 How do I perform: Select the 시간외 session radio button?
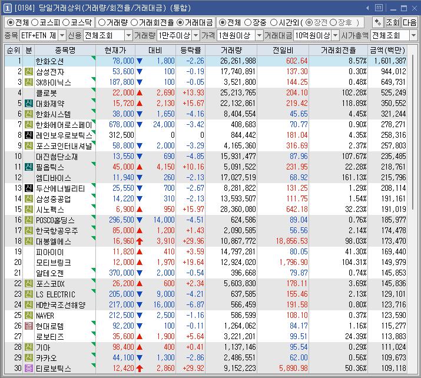tap(273, 22)
